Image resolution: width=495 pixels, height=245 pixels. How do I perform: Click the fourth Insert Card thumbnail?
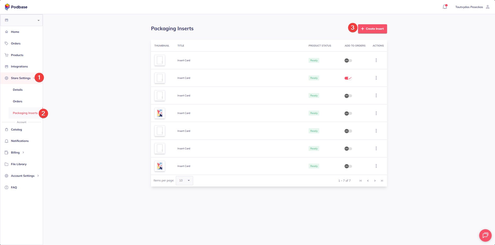click(159, 113)
